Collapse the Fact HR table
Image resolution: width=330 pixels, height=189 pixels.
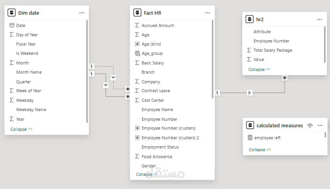(x=147, y=174)
